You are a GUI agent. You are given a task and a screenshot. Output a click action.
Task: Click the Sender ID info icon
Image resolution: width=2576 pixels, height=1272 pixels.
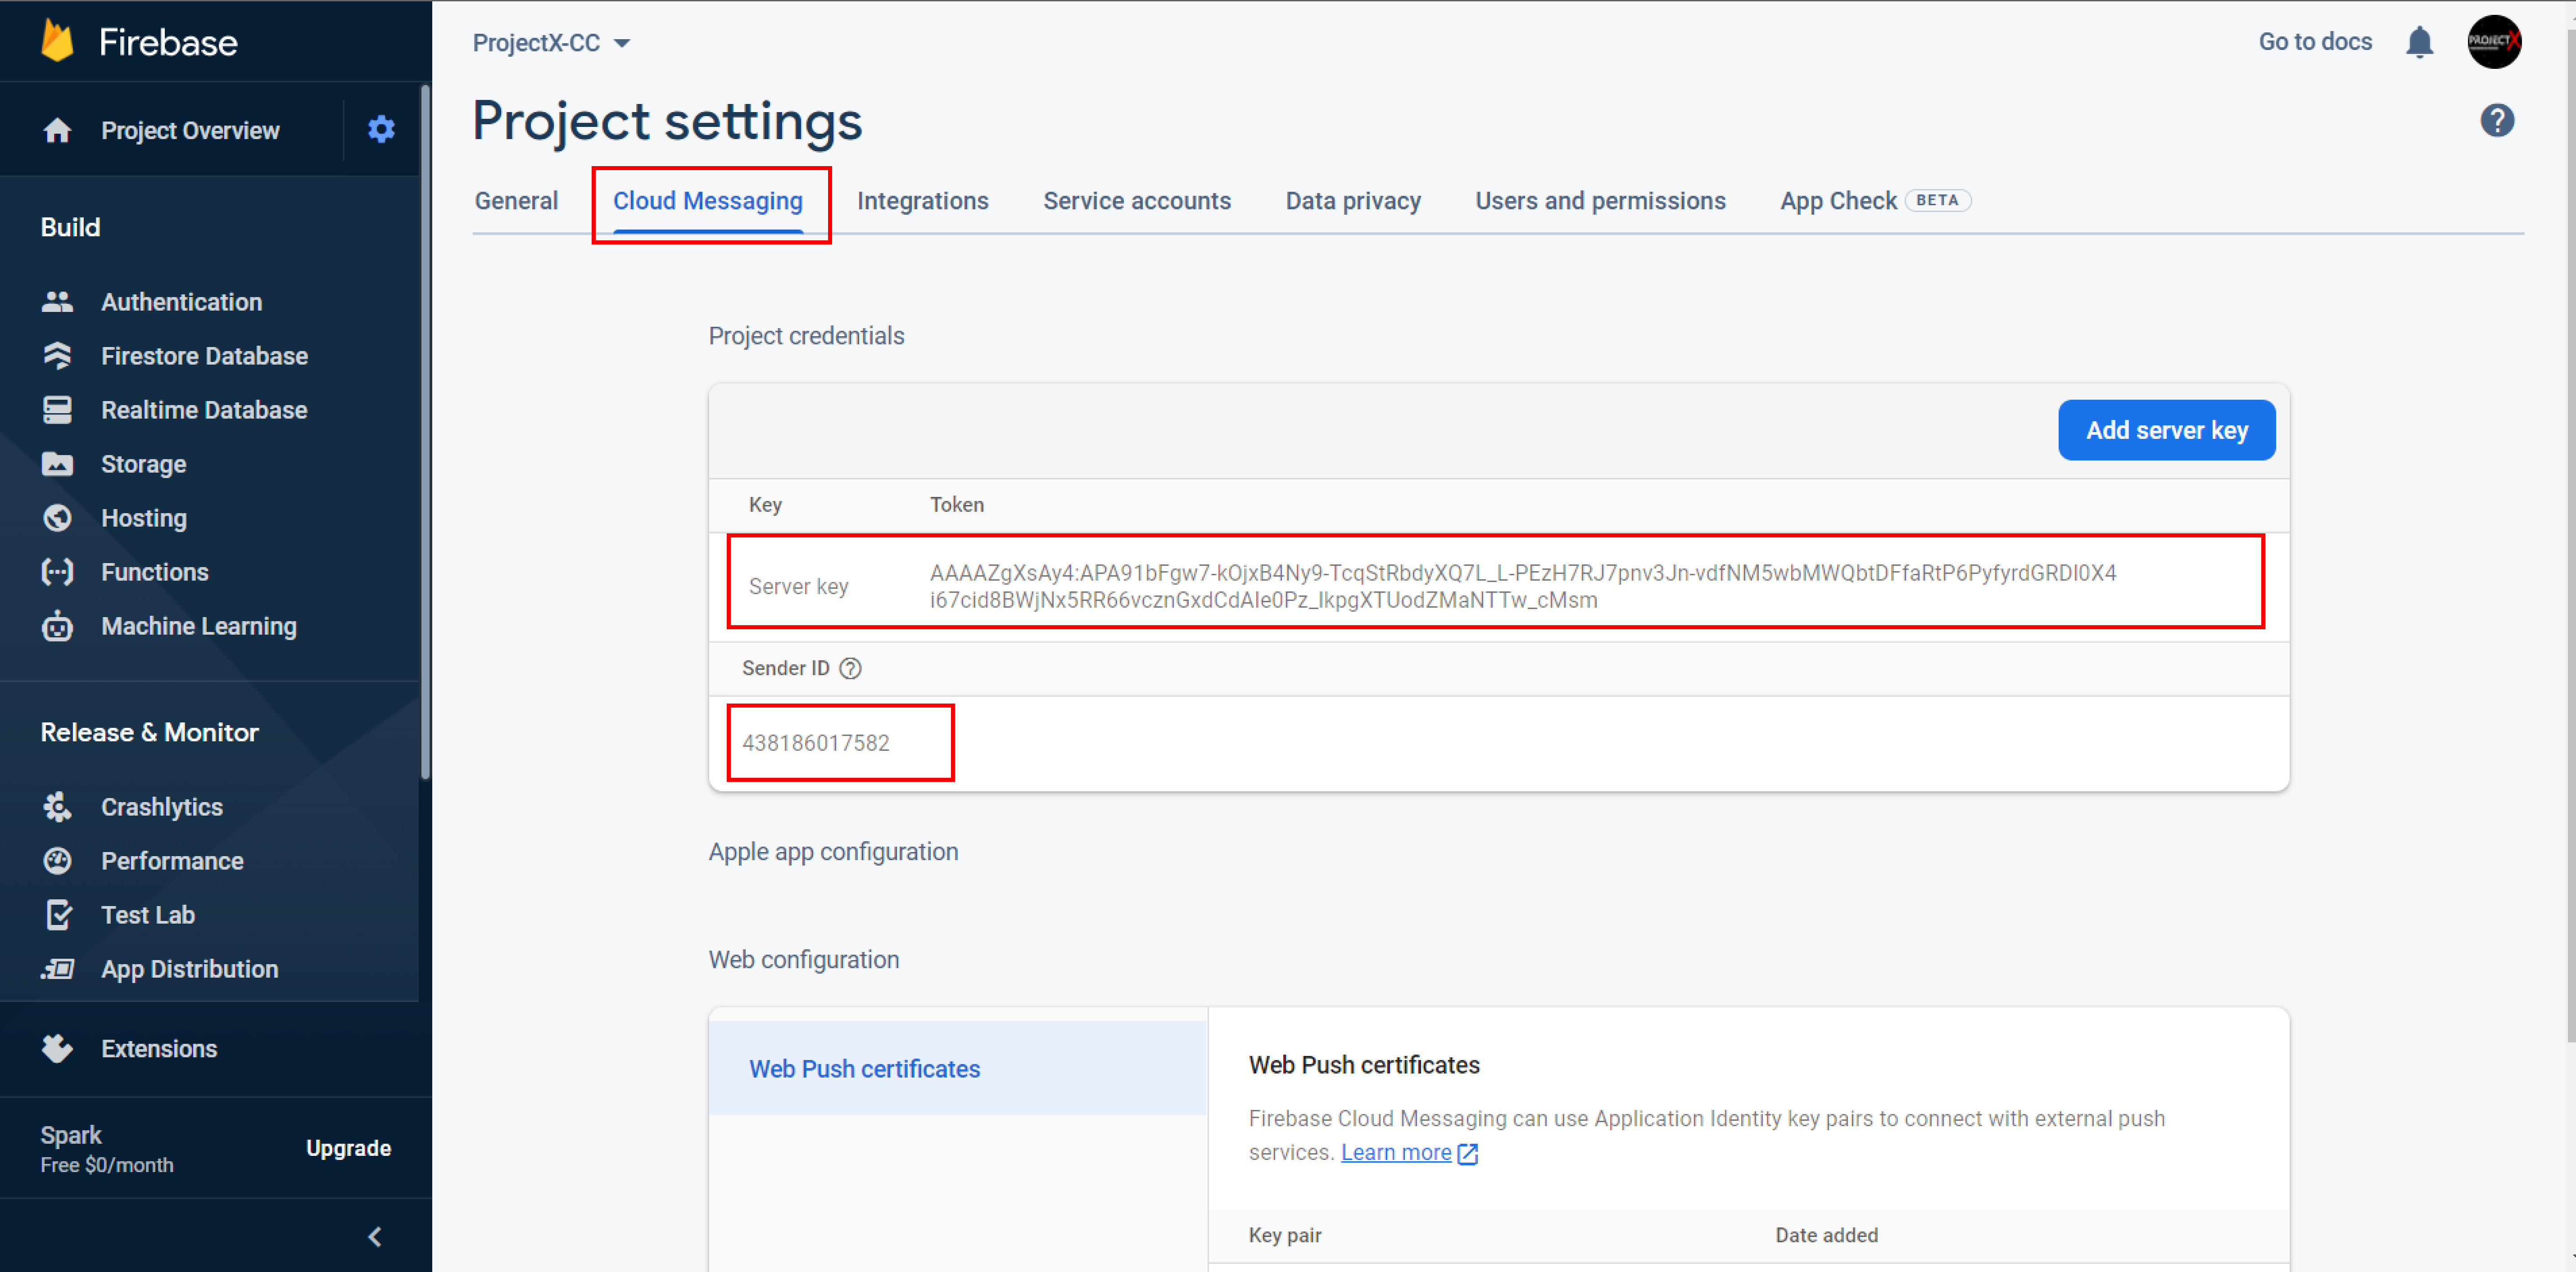850,668
